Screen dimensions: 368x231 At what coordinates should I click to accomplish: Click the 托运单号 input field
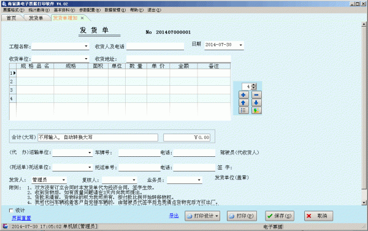point(139,167)
